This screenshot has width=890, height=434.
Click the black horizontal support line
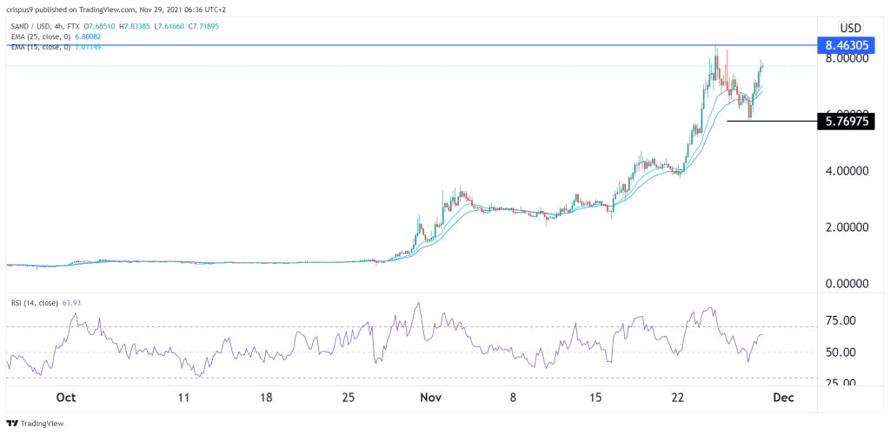pos(772,121)
